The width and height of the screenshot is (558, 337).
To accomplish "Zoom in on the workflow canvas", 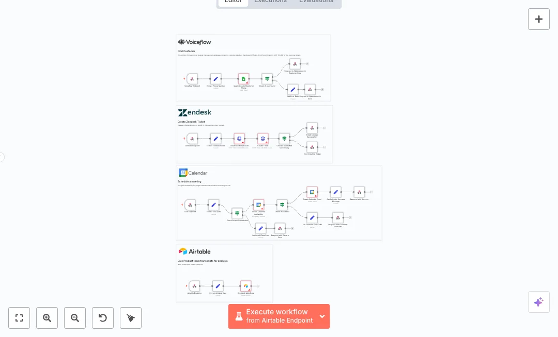I will coord(47,318).
